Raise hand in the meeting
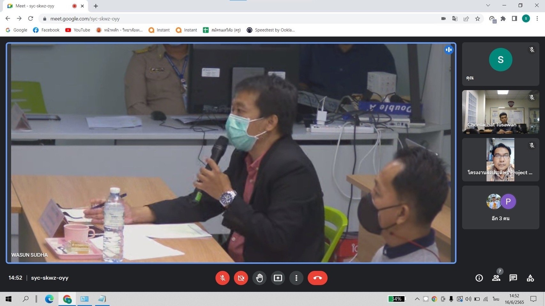 [259, 278]
